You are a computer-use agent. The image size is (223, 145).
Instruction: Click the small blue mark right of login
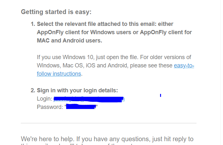[x=160, y=95]
